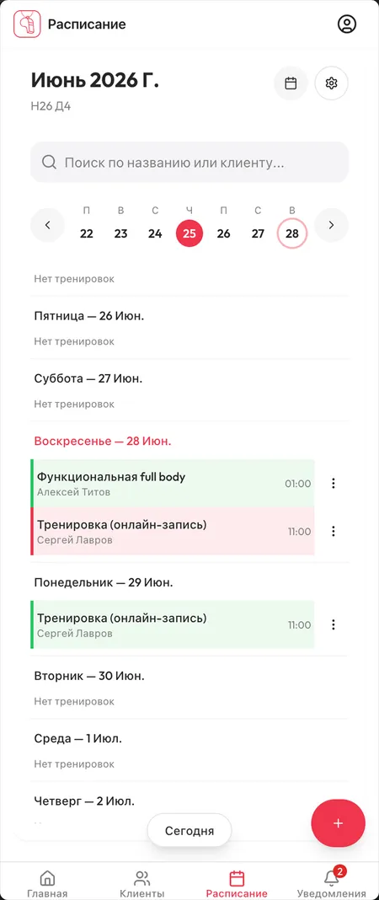The image size is (379, 900).
Task: Open options menu for Monday's 11:00 workout
Action: point(334,624)
